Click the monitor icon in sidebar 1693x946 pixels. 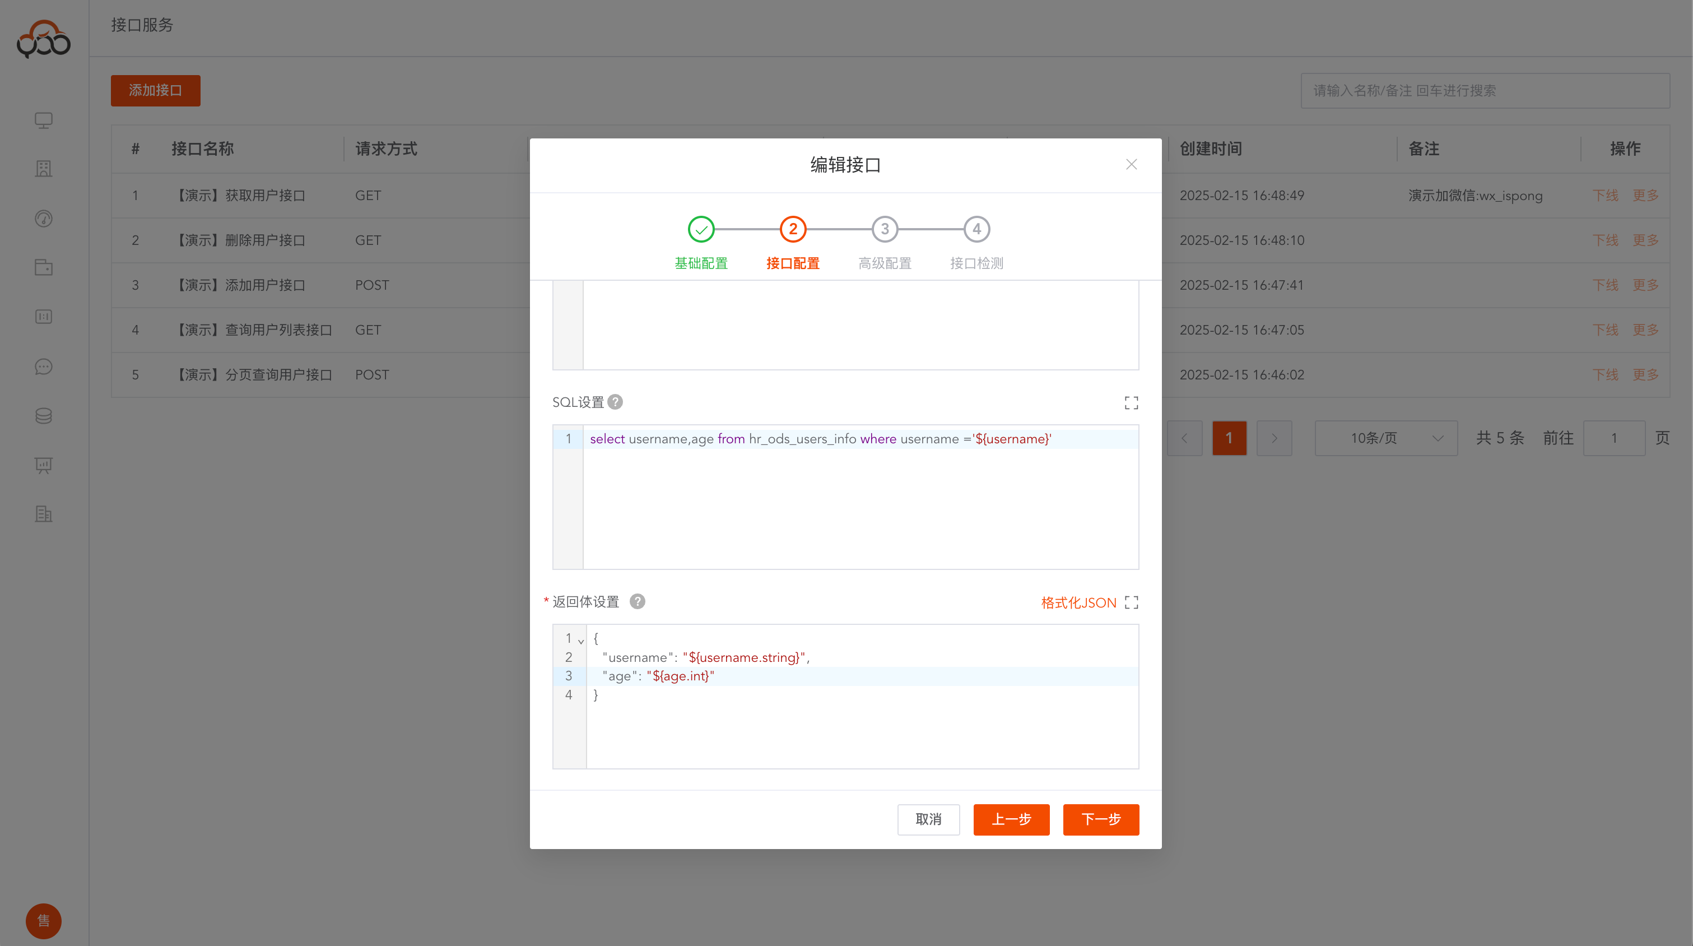click(x=43, y=120)
